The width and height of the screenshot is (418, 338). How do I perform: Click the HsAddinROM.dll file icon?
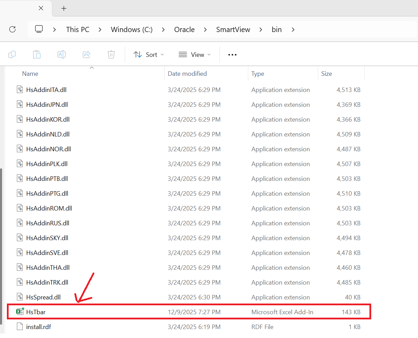point(20,208)
